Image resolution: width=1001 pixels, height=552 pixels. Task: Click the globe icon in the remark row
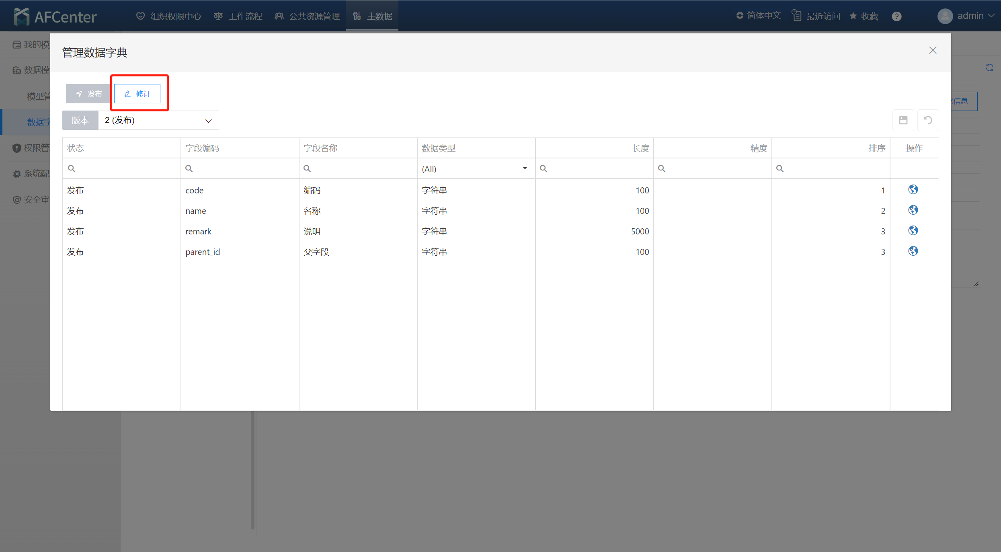(913, 230)
